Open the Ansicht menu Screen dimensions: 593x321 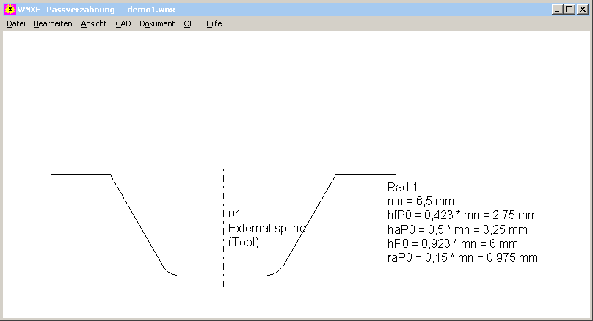pyautogui.click(x=94, y=23)
